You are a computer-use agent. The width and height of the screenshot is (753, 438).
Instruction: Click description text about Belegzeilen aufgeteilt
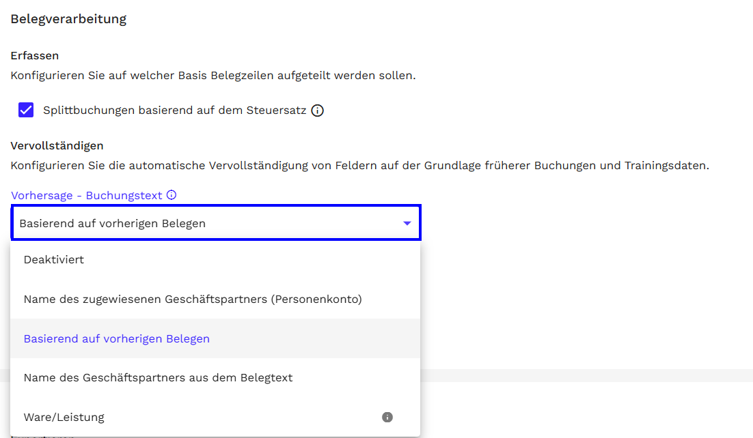(213, 75)
